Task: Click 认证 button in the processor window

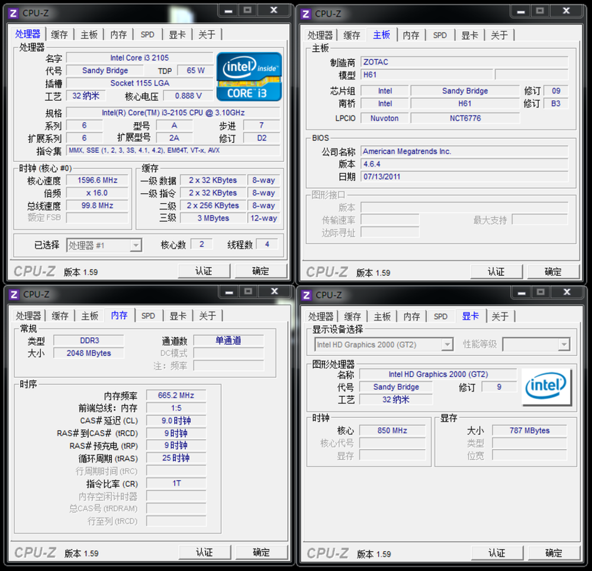Action: [x=204, y=271]
